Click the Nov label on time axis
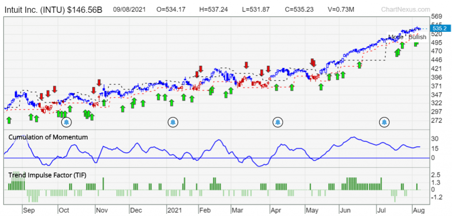This screenshot has height=216, width=452. click(x=102, y=210)
